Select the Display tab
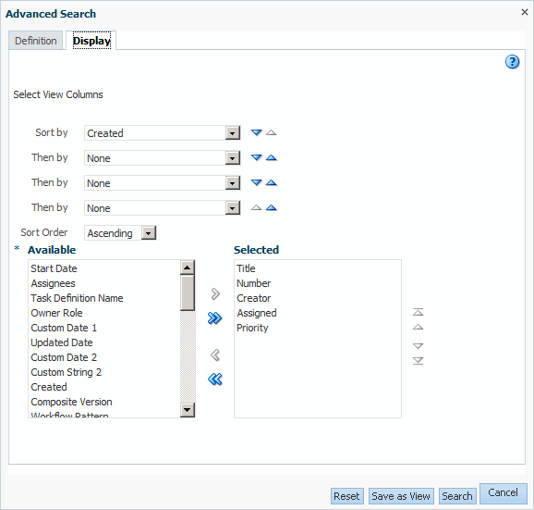 coord(91,41)
